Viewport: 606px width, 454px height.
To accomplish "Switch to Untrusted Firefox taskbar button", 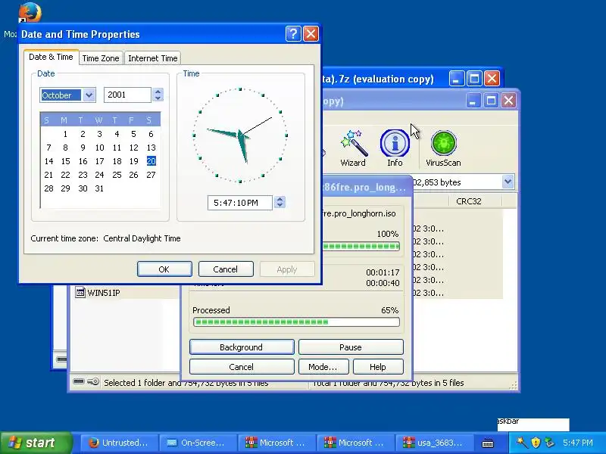I will (x=119, y=443).
